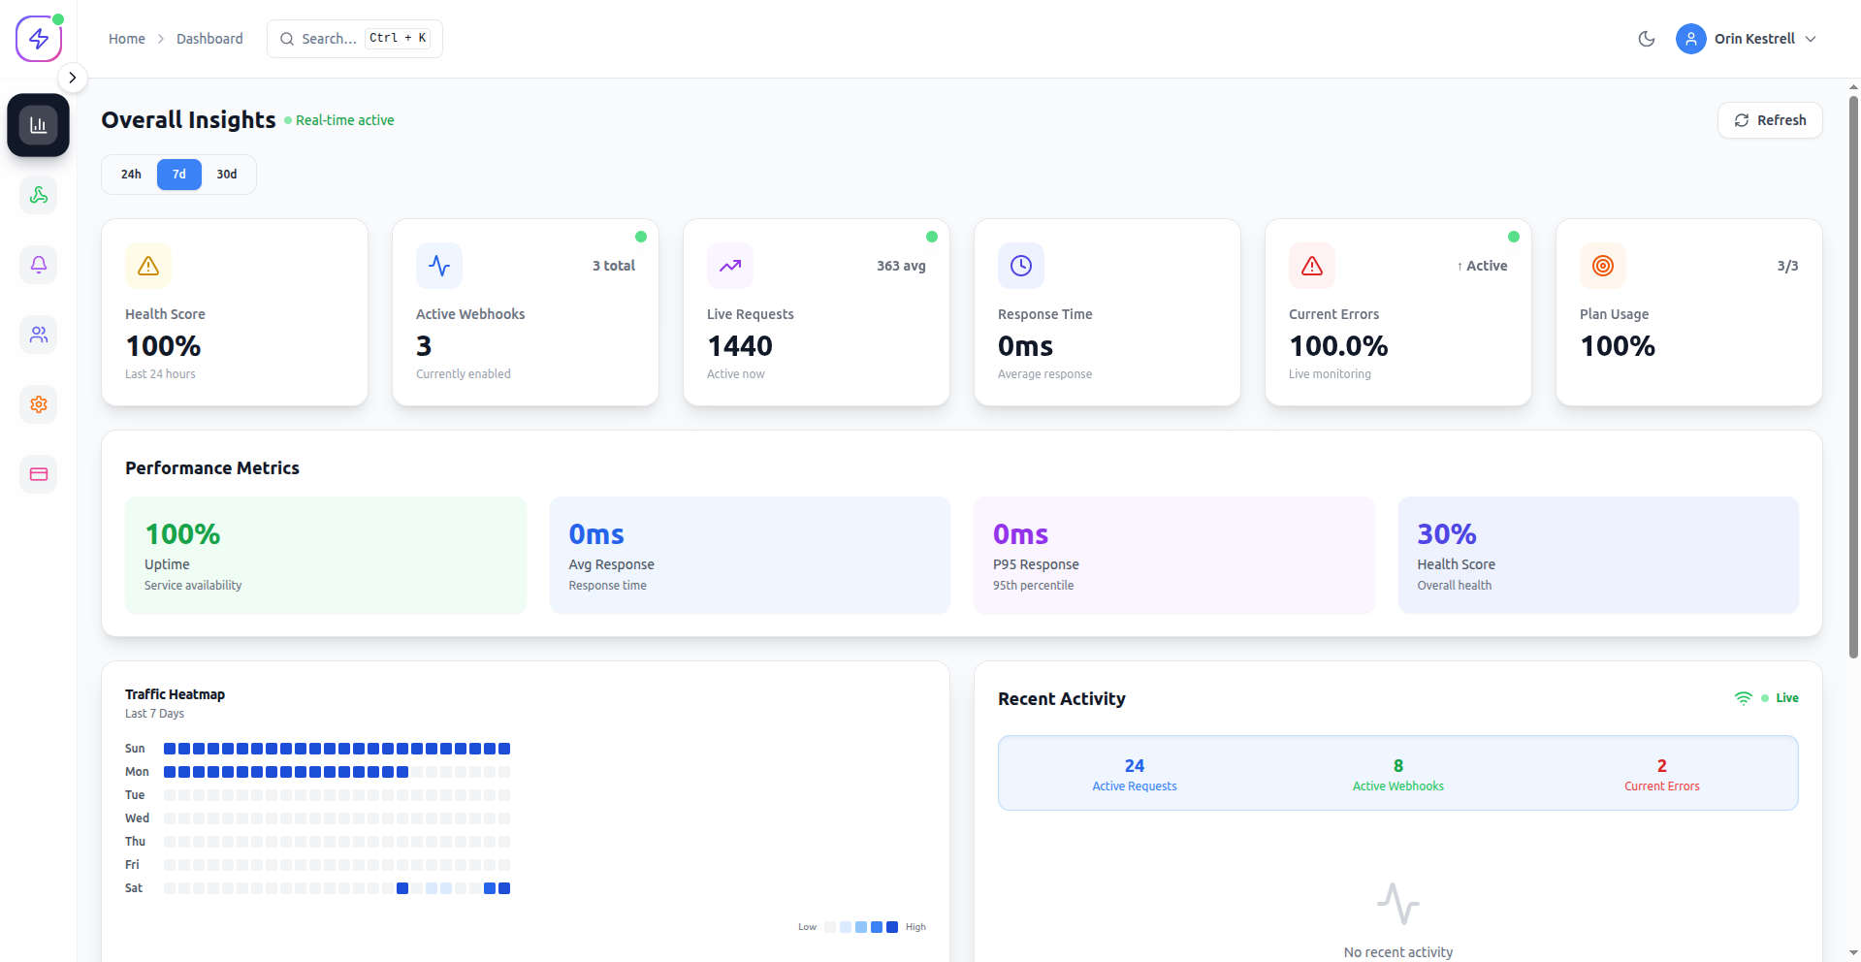Click the lightning bolt app logo
The height and width of the screenshot is (962, 1861).
[x=39, y=39]
